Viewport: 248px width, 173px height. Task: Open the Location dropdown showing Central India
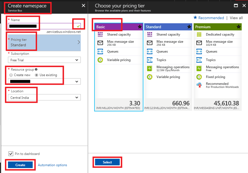point(44,98)
